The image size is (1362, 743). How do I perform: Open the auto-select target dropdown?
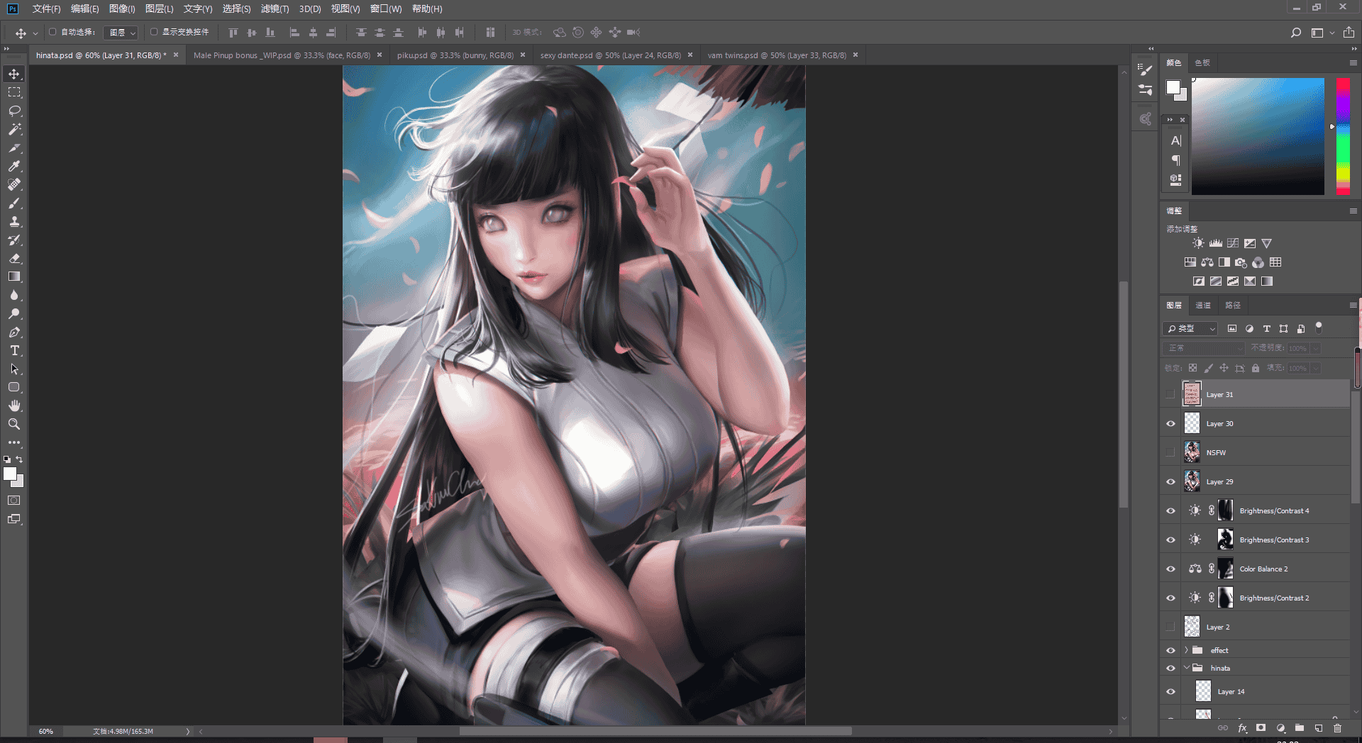121,33
